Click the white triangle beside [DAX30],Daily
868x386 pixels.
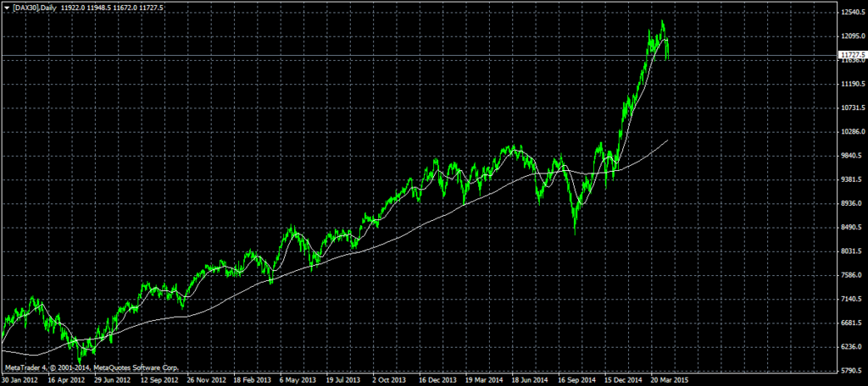point(5,7)
